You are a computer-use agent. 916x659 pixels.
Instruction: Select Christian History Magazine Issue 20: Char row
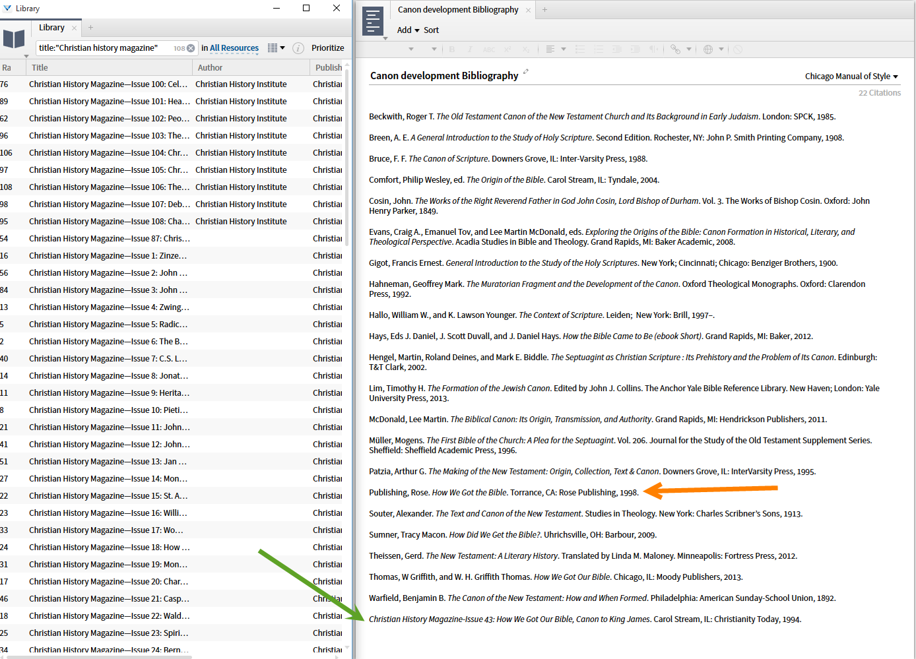click(x=172, y=582)
